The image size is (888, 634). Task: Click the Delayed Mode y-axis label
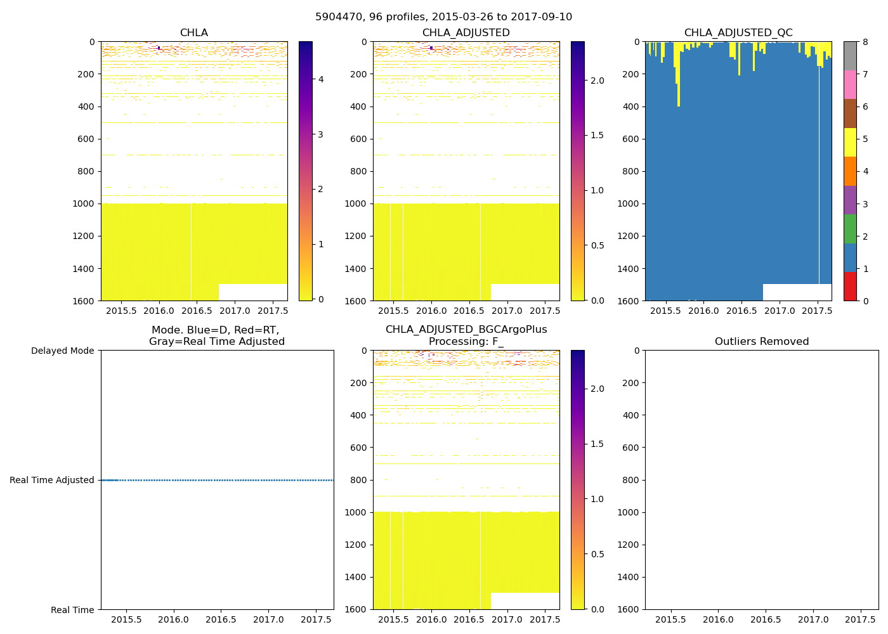62,351
